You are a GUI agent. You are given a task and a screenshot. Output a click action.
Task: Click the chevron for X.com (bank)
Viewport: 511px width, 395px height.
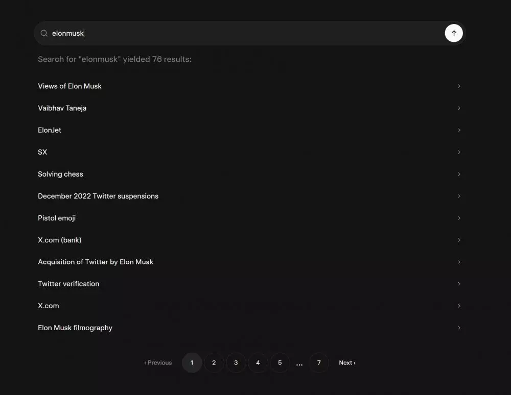459,240
